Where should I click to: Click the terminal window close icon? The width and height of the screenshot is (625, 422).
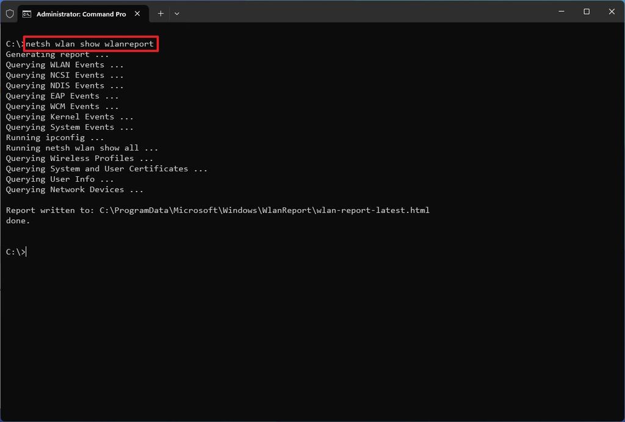coord(612,12)
